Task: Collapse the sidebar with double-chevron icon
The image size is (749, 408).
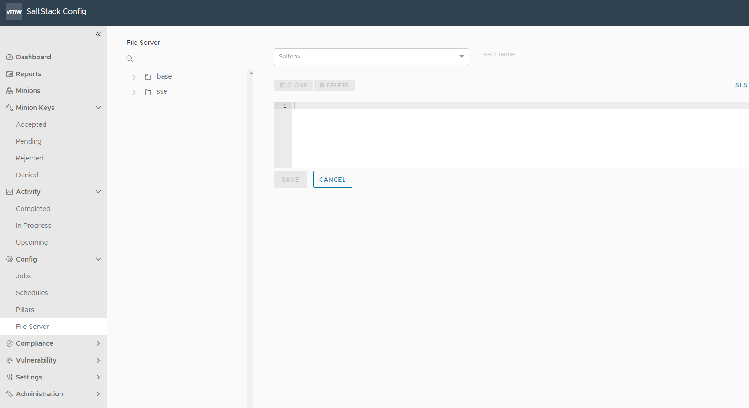Action: (x=98, y=34)
